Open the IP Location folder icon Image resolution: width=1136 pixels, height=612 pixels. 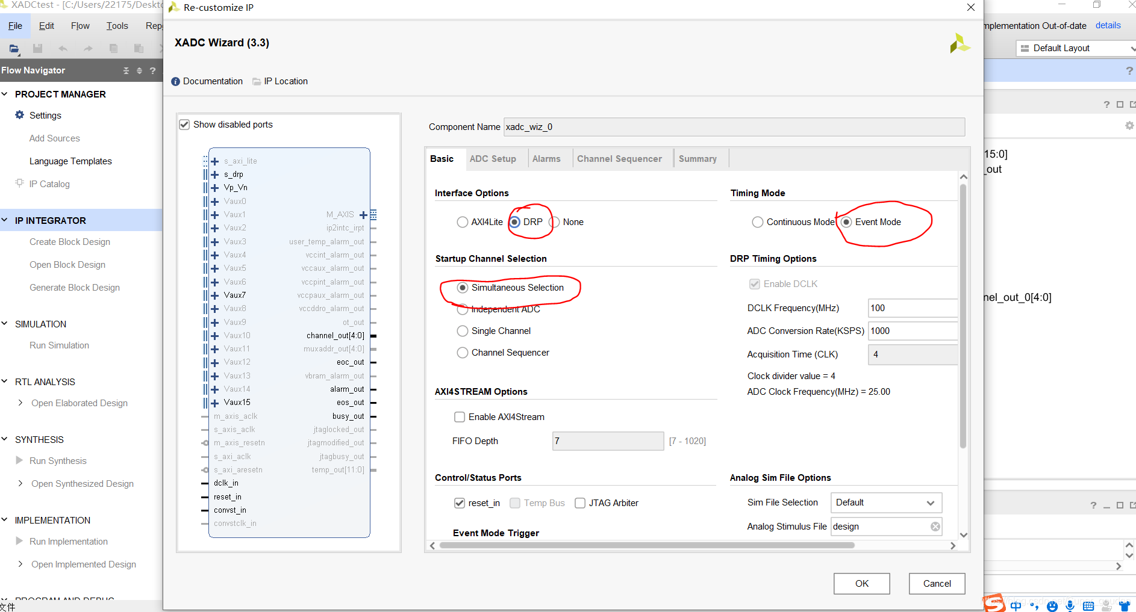[257, 81]
